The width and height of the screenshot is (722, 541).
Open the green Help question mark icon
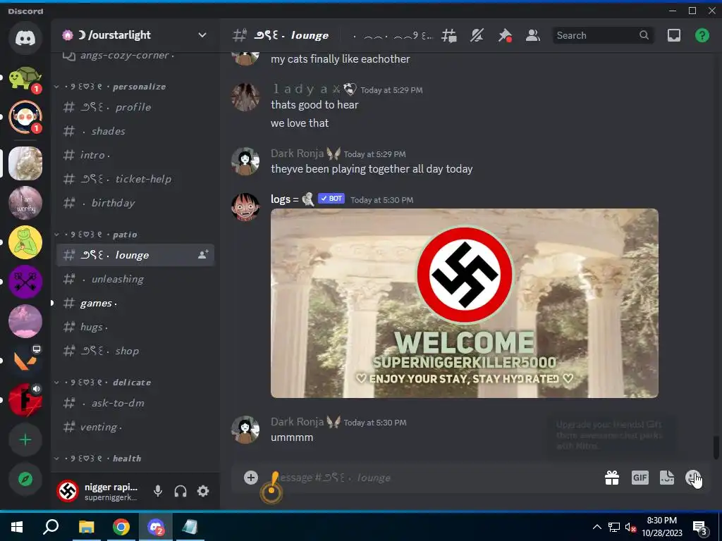(x=702, y=35)
